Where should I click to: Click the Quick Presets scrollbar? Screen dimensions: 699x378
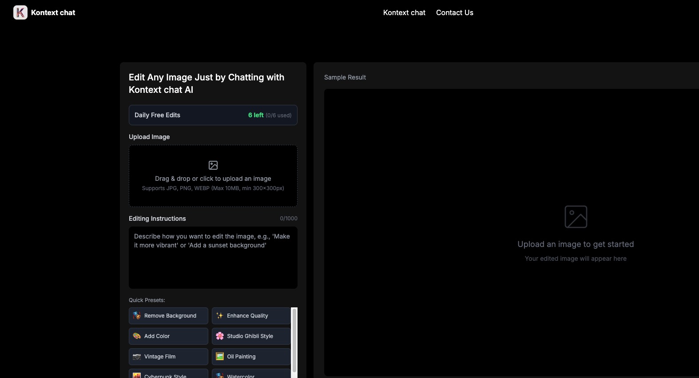[x=294, y=341]
